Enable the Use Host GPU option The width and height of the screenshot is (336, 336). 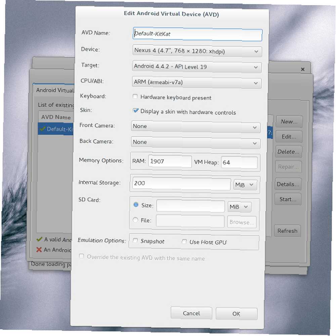[x=184, y=242]
